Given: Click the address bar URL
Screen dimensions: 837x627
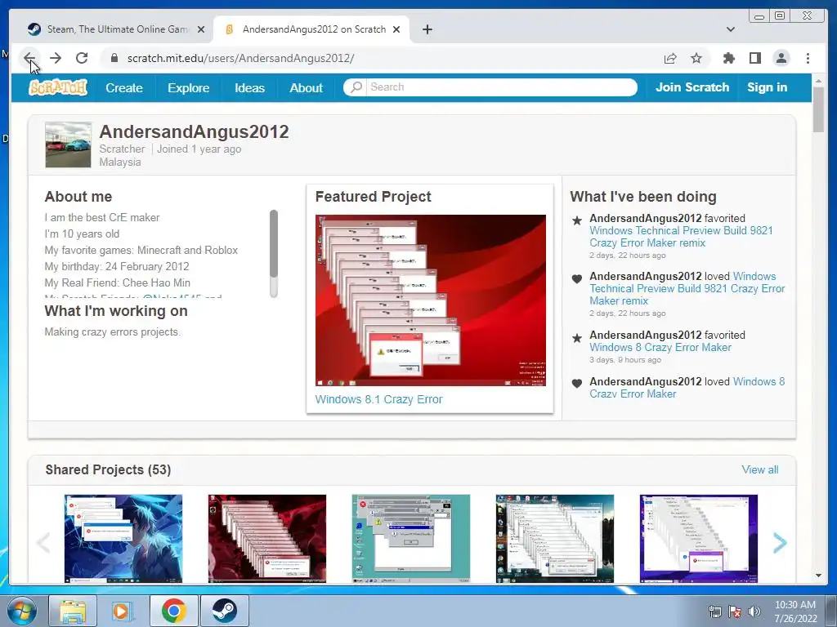Looking at the screenshot, I should pyautogui.click(x=241, y=58).
